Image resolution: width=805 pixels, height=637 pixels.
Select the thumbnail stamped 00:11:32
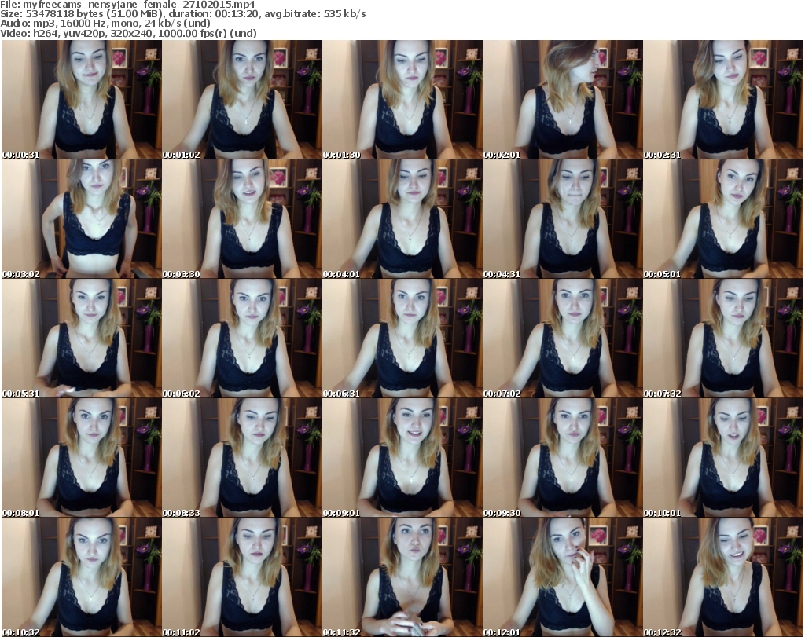pyautogui.click(x=402, y=577)
